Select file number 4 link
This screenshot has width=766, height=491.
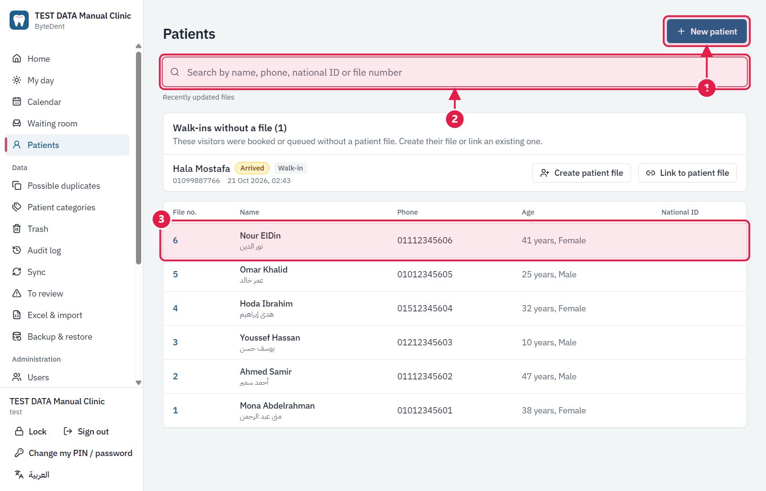click(x=175, y=308)
